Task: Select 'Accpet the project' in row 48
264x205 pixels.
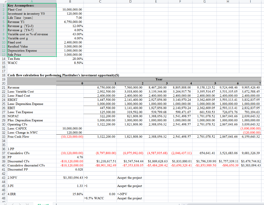Action: click(x=130, y=198)
